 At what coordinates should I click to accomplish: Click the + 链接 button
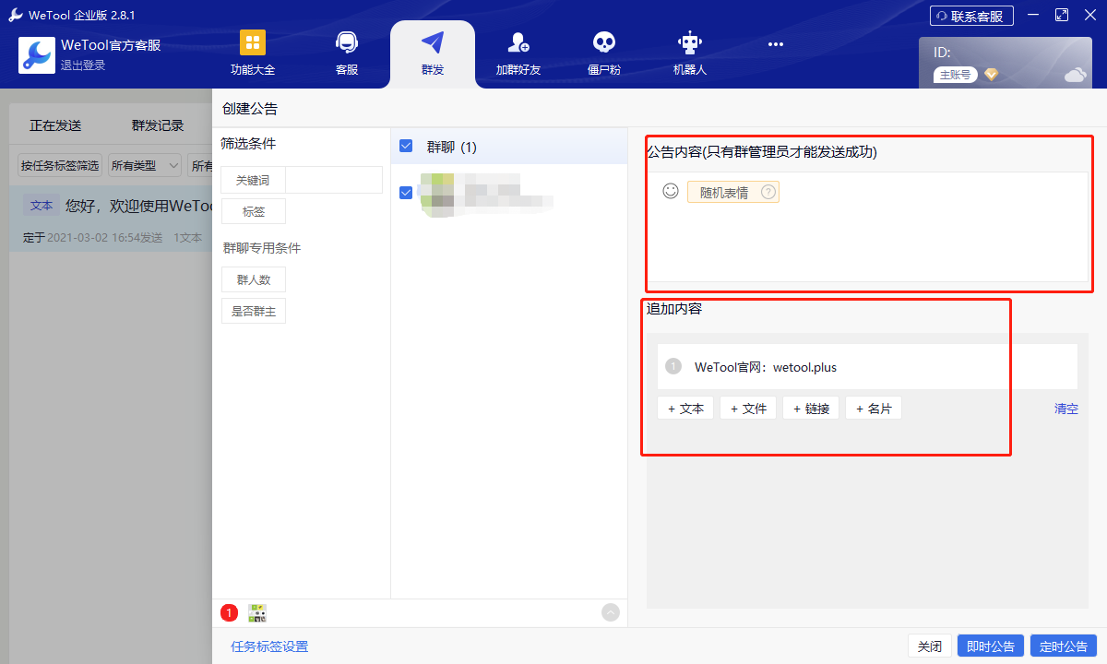811,408
